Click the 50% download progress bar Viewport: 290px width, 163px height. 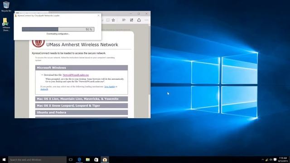click(58, 29)
